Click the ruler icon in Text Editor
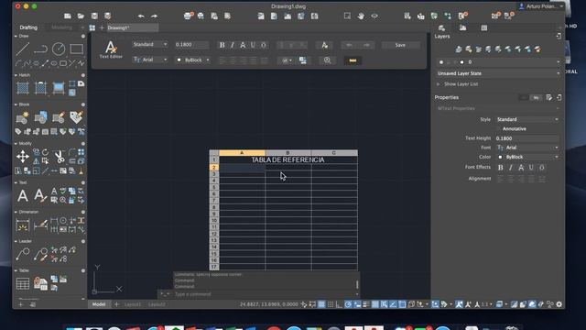The height and width of the screenshot is (330, 586). pyautogui.click(x=353, y=60)
